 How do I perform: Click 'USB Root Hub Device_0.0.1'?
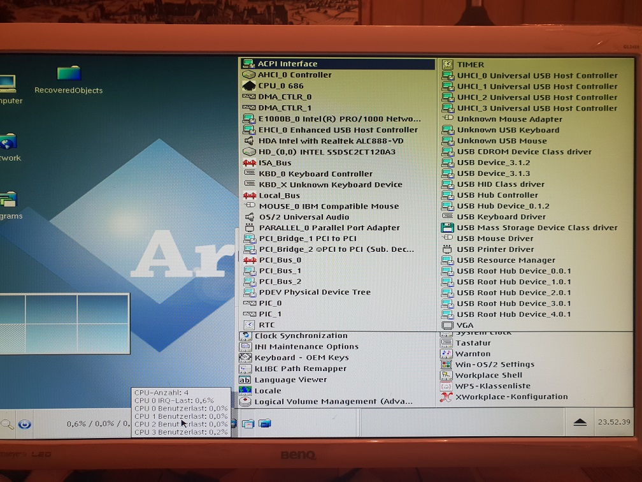[x=514, y=271]
